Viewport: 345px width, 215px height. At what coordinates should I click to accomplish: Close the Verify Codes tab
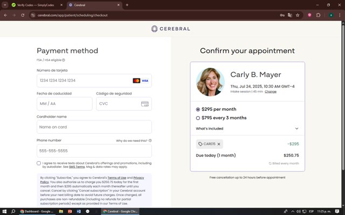61,5
